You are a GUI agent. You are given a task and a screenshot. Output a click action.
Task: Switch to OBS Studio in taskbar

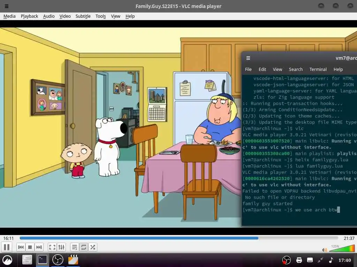click(58, 260)
